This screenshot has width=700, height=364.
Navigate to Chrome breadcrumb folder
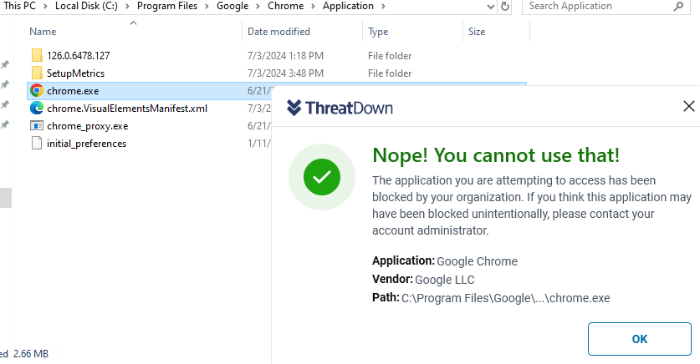click(285, 6)
